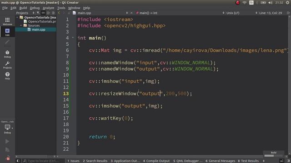
Task: Toggle synchronize with editor link icon
Action: click(x=43, y=13)
